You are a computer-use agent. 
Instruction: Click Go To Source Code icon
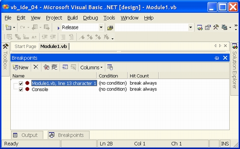(65, 67)
